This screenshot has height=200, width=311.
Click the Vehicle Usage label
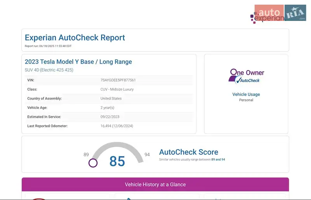click(246, 94)
